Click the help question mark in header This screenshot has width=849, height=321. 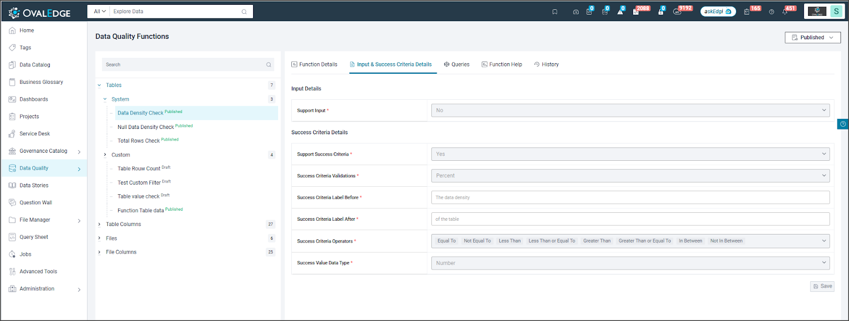[x=771, y=12]
